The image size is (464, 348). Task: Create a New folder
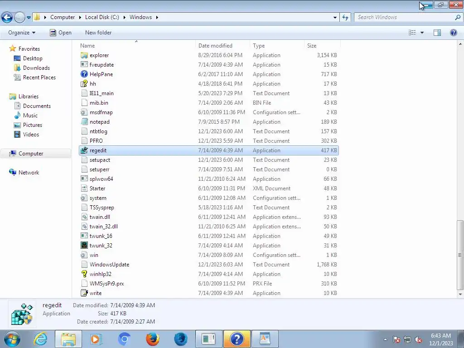(98, 33)
